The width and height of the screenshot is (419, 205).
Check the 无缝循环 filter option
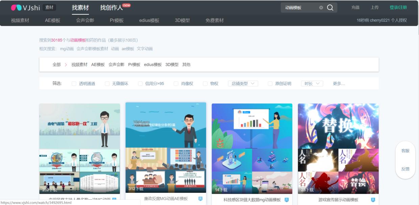tap(107, 83)
